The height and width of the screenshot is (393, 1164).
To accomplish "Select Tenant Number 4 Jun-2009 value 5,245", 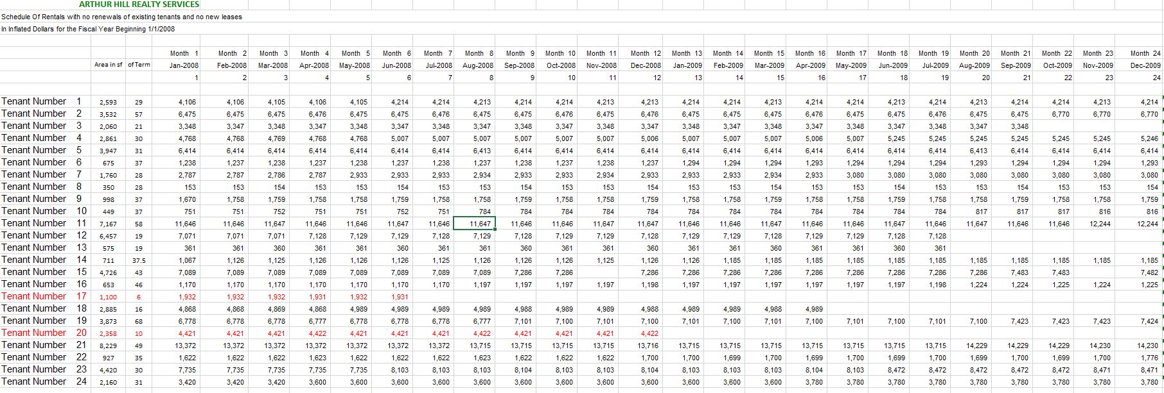I will (896, 138).
